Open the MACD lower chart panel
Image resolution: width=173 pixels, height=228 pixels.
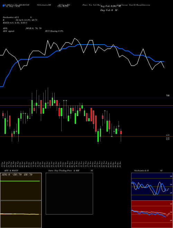pyautogui.click(x=21, y=214)
